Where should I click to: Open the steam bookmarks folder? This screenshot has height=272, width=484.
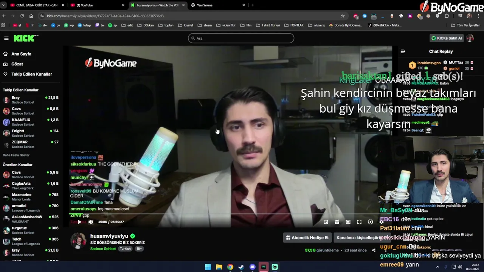click(x=205, y=25)
